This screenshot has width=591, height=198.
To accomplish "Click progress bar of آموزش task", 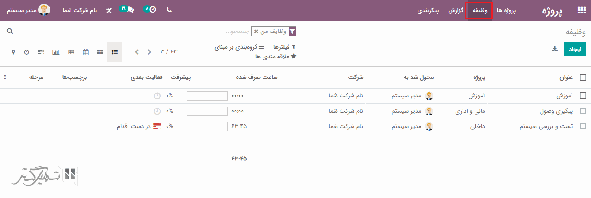I will coord(207,96).
